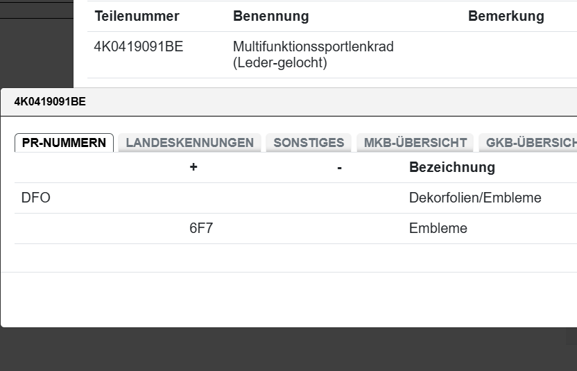577x371 pixels.
Task: Switch to the PR-NUMMERN tab
Action: pyautogui.click(x=64, y=143)
